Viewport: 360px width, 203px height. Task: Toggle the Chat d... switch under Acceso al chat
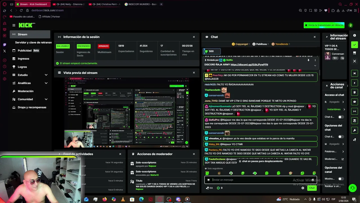341,117
